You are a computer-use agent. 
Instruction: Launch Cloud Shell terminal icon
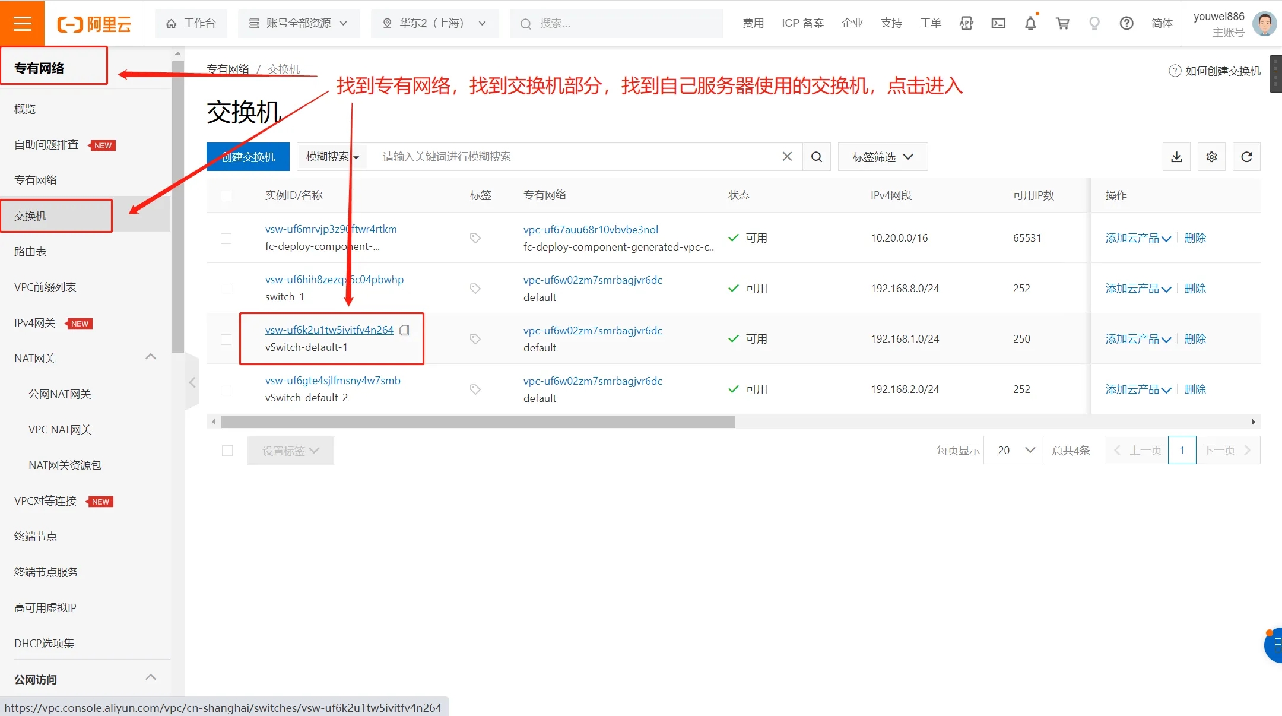[998, 23]
